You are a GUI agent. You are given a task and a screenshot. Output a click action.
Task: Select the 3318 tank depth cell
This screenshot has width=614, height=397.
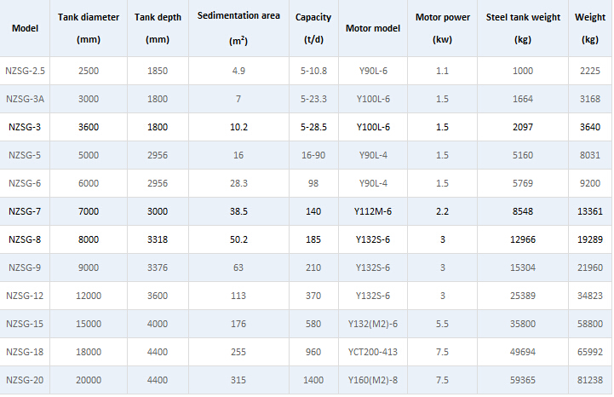158,239
